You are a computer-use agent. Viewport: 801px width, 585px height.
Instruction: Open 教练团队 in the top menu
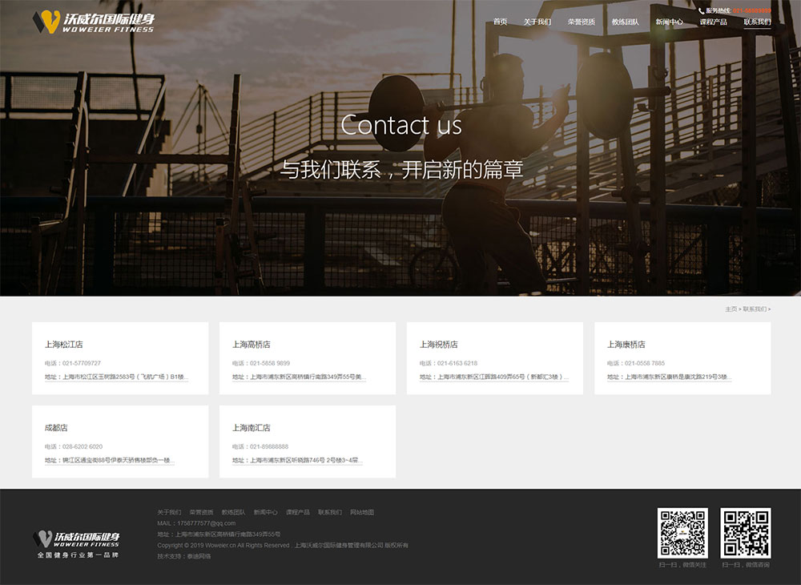(625, 22)
